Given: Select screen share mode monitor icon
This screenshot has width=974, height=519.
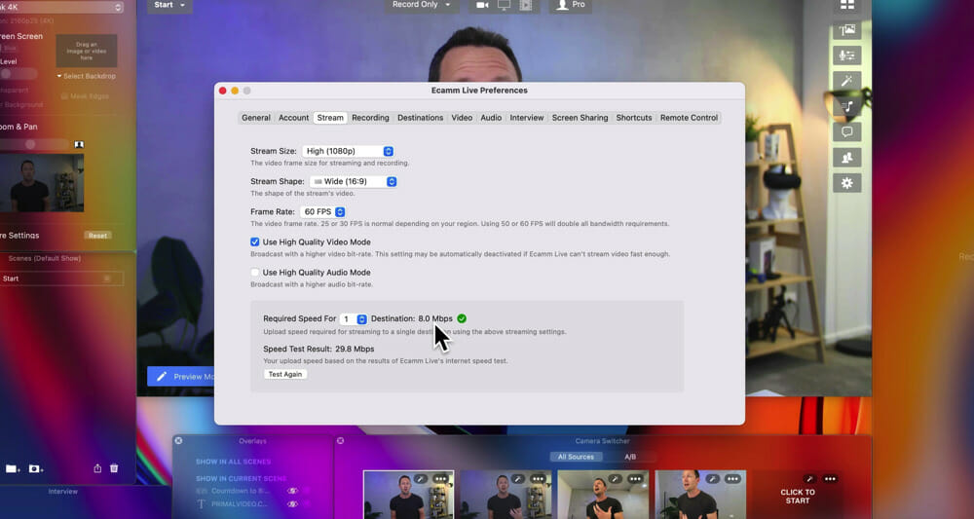Looking at the screenshot, I should [x=504, y=5].
